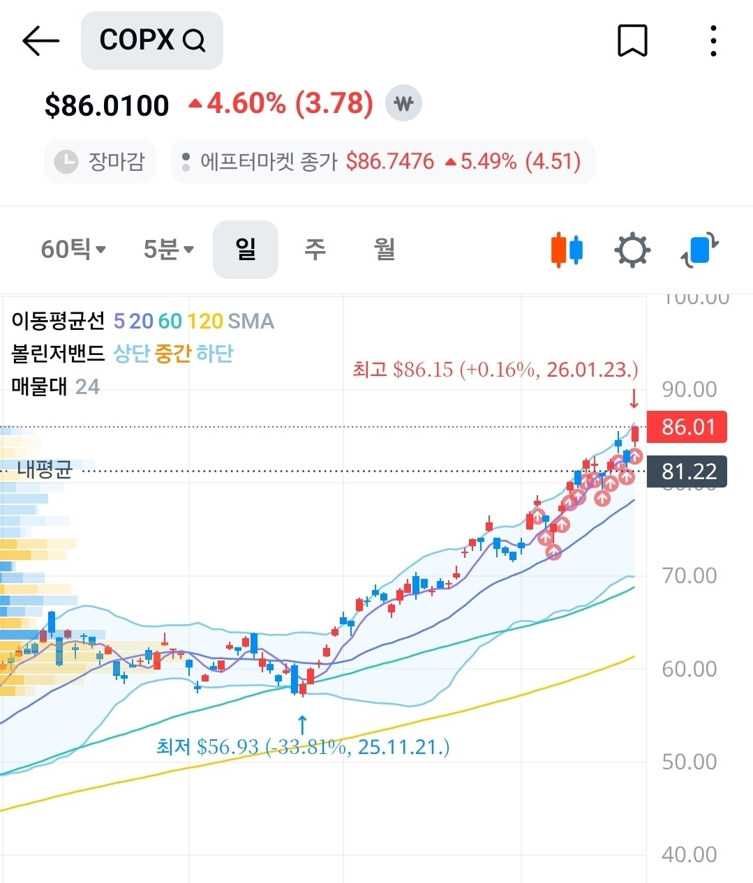Tap the red 86.01 current price tag
This screenshot has height=883, width=753.
click(687, 427)
